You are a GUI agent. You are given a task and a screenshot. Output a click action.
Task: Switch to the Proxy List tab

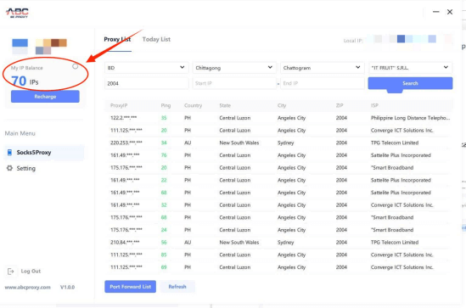[x=117, y=40]
